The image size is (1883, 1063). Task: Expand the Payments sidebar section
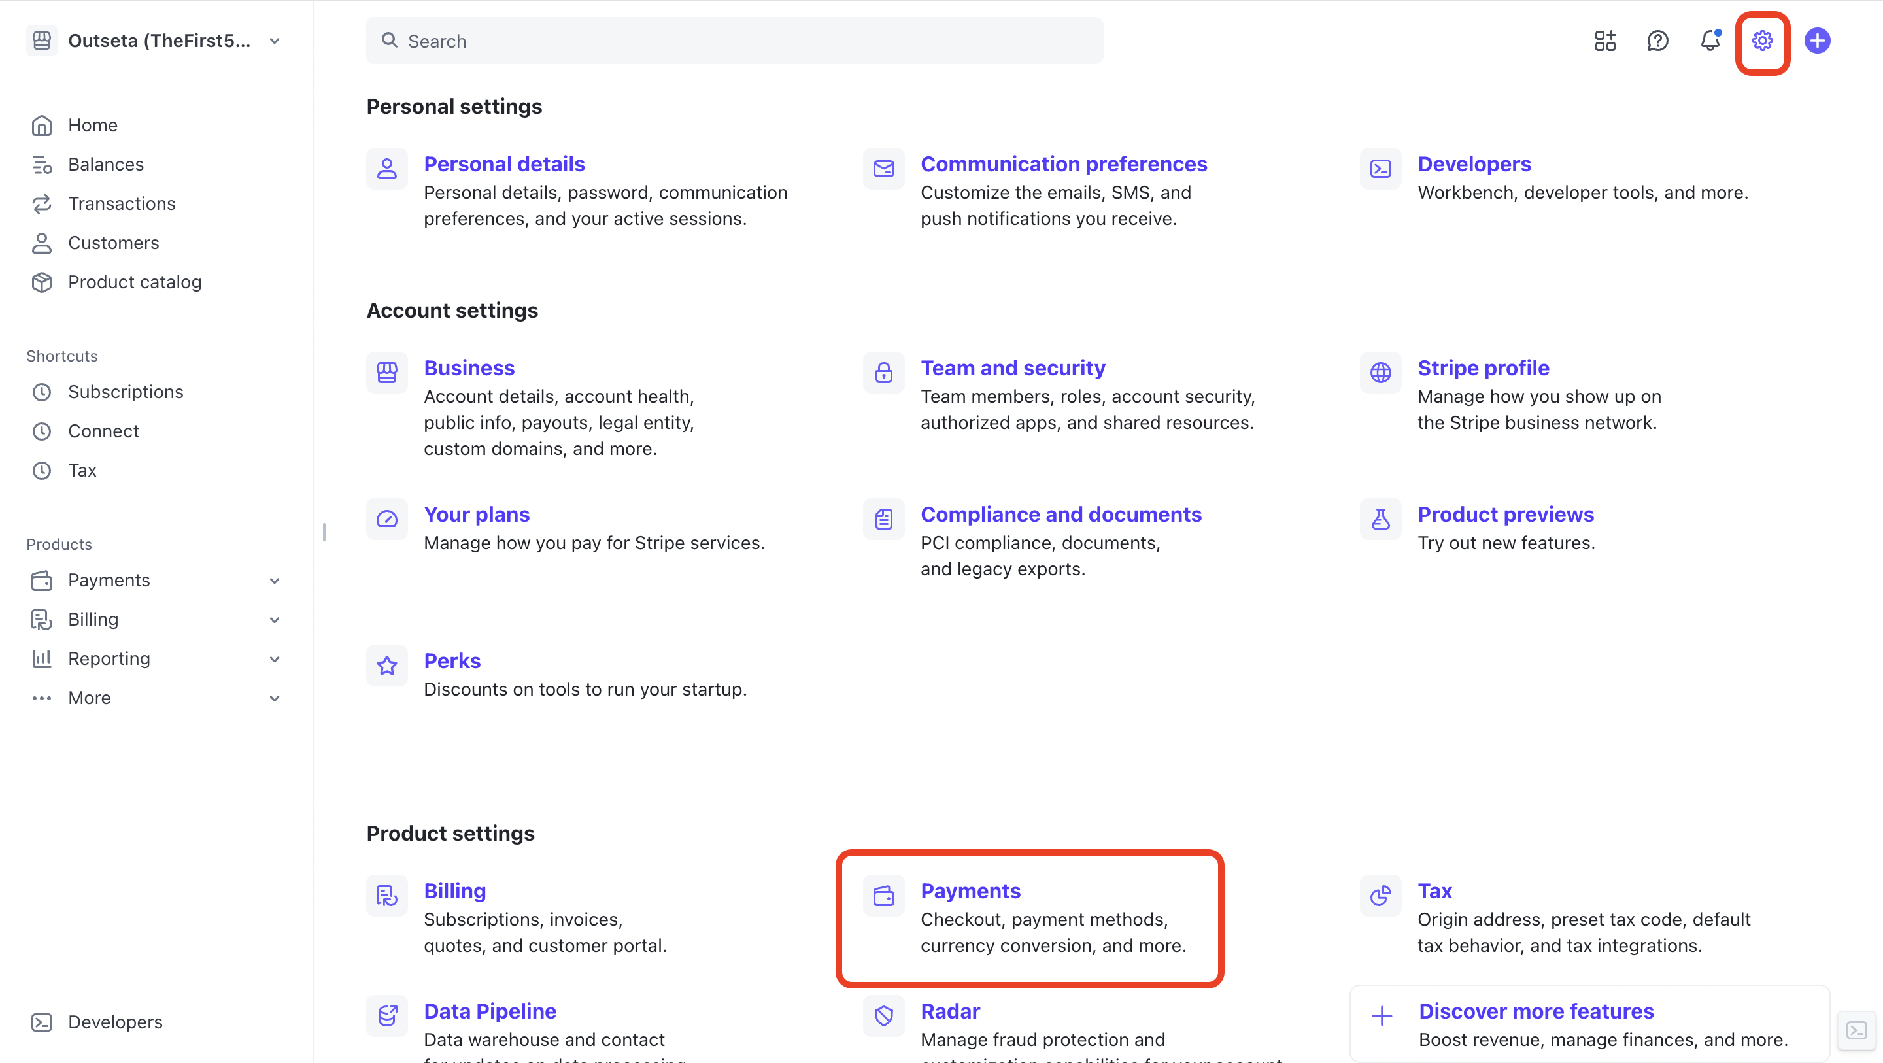(x=274, y=581)
